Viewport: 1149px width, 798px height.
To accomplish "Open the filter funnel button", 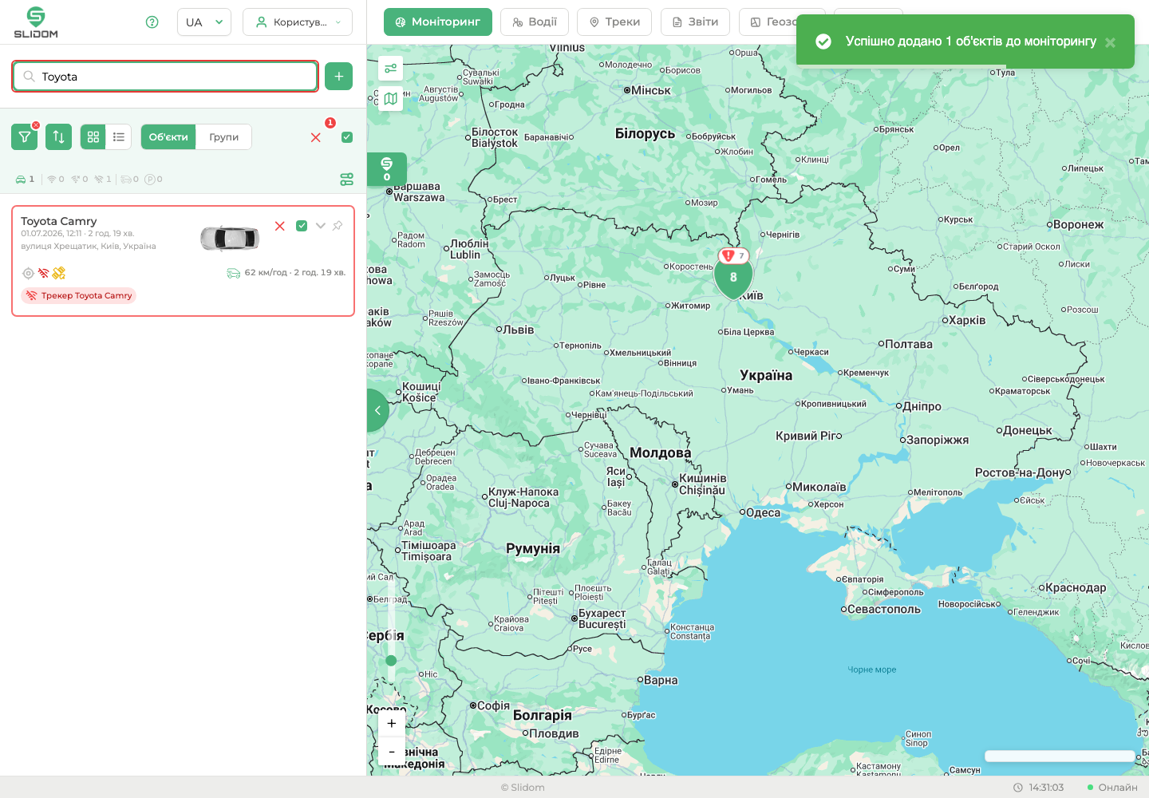I will coord(25,137).
